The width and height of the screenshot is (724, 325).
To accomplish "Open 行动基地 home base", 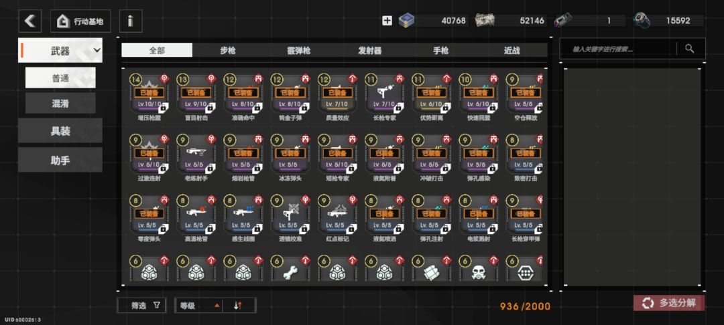I will point(80,21).
